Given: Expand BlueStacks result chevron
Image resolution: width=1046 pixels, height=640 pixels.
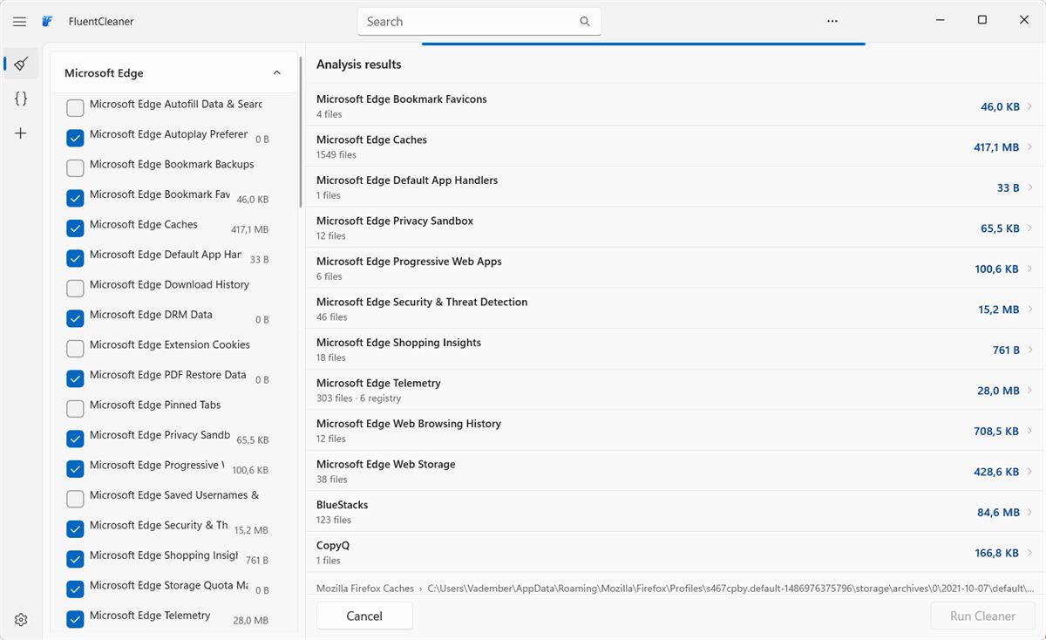Looking at the screenshot, I should [x=1029, y=512].
